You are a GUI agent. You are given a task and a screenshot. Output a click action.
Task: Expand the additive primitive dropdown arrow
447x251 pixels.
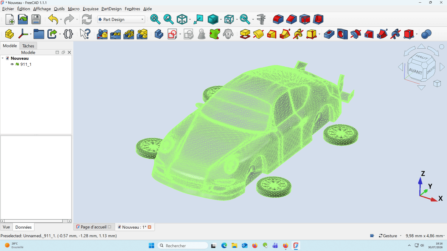pyautogui.click(x=319, y=34)
